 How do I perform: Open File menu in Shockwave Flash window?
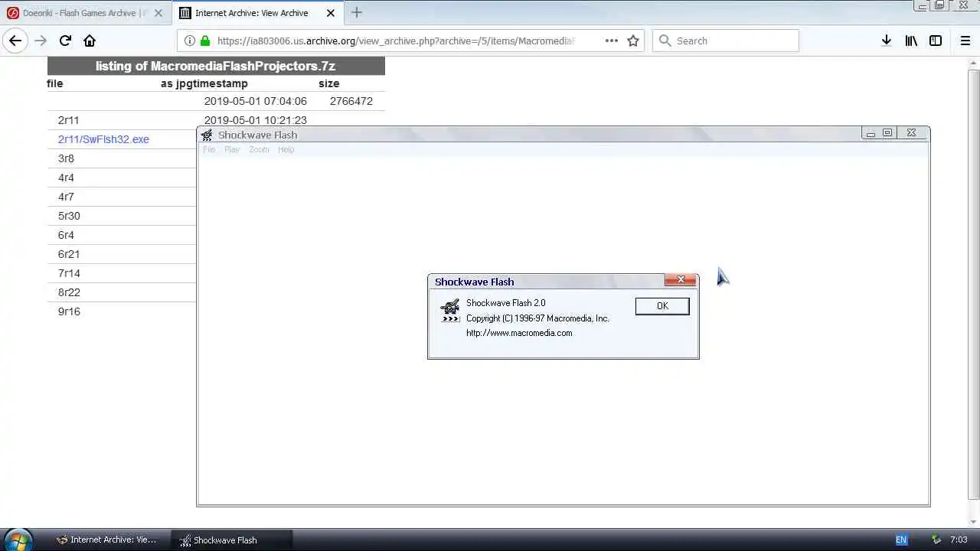tap(209, 150)
